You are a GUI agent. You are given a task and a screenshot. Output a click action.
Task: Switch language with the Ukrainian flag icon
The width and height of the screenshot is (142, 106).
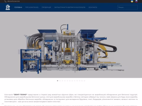click(132, 1)
